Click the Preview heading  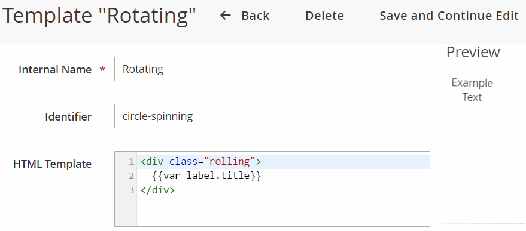point(473,52)
